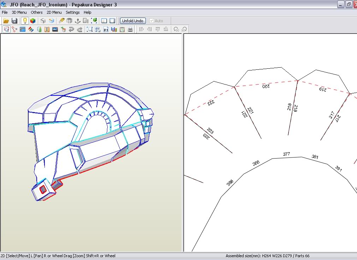Viewport: 357px width, 260px height.
Task: Open the File menu
Action: coord(5,12)
